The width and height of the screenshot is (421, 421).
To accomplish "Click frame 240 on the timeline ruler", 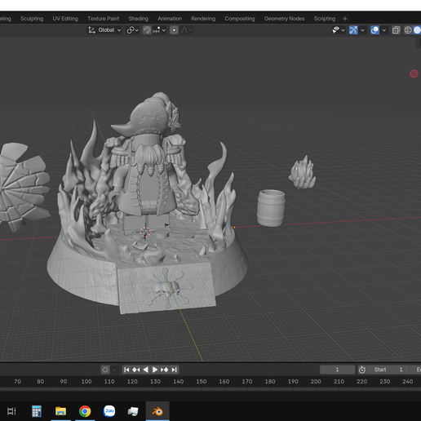I will coord(408,382).
